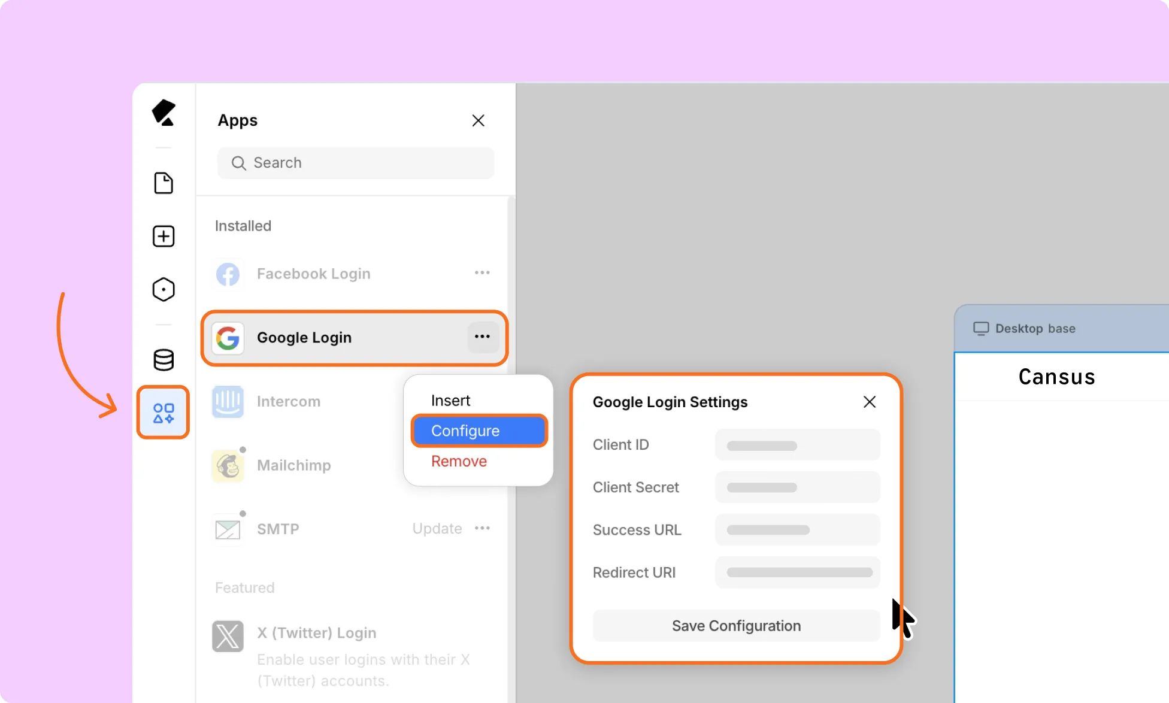Select the Apps icon in the sidebar
The image size is (1169, 703).
coord(163,413)
